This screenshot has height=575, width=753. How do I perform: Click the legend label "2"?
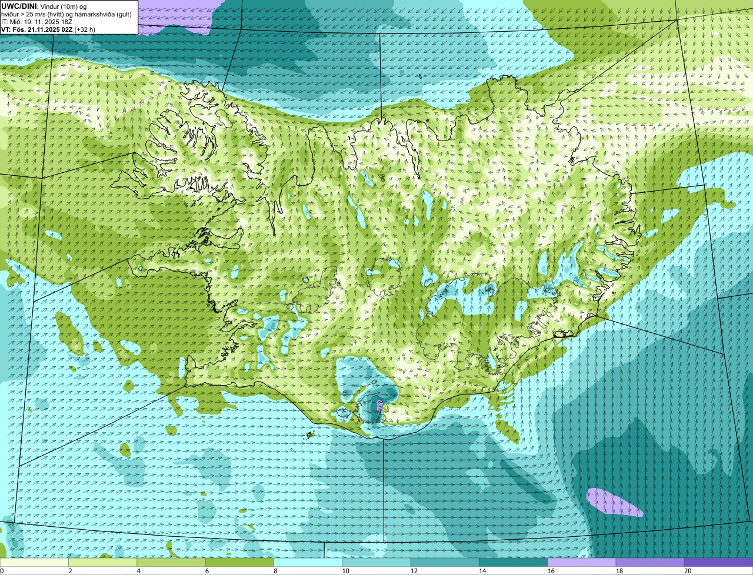pos(70,571)
